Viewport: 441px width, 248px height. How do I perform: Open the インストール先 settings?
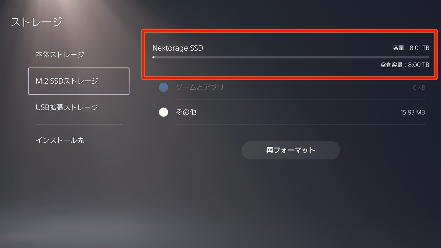coord(60,140)
